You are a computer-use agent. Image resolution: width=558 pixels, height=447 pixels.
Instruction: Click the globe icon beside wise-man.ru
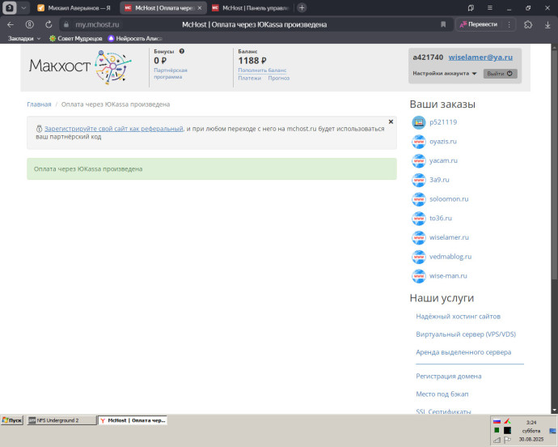(419, 276)
